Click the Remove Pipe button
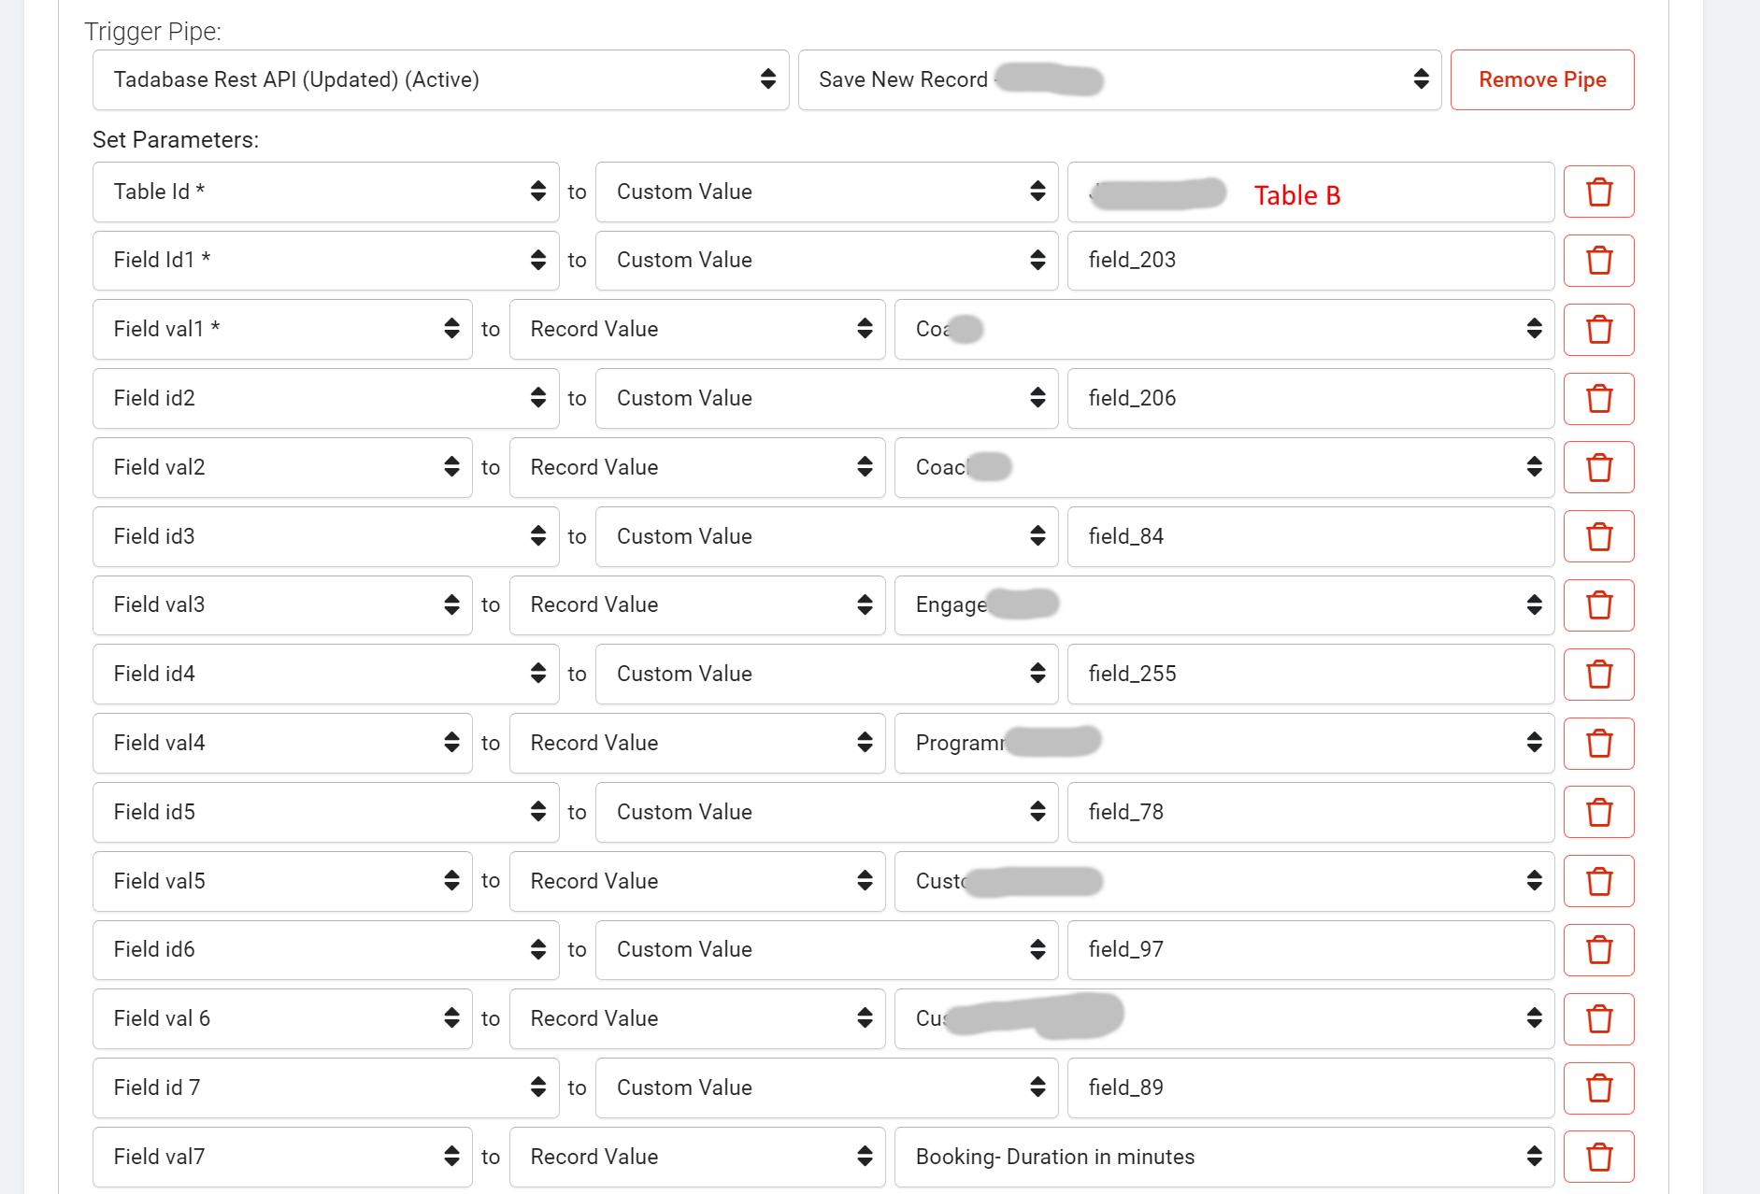The image size is (1760, 1194). click(1541, 79)
